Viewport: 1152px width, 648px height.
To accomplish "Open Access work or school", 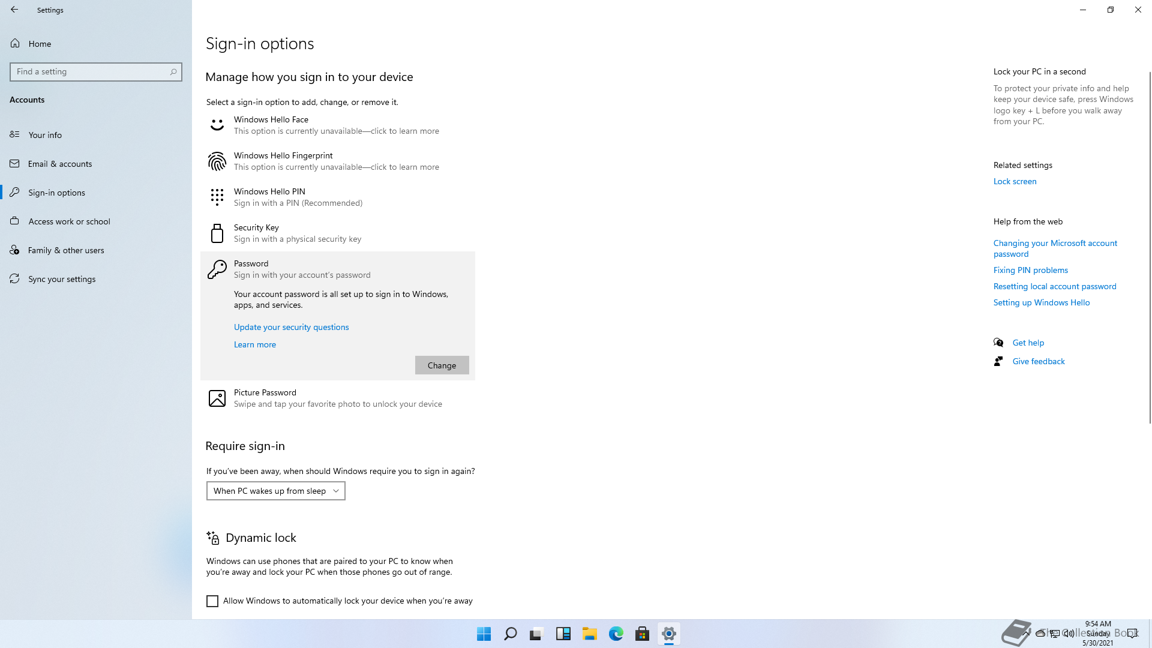I will tap(96, 221).
